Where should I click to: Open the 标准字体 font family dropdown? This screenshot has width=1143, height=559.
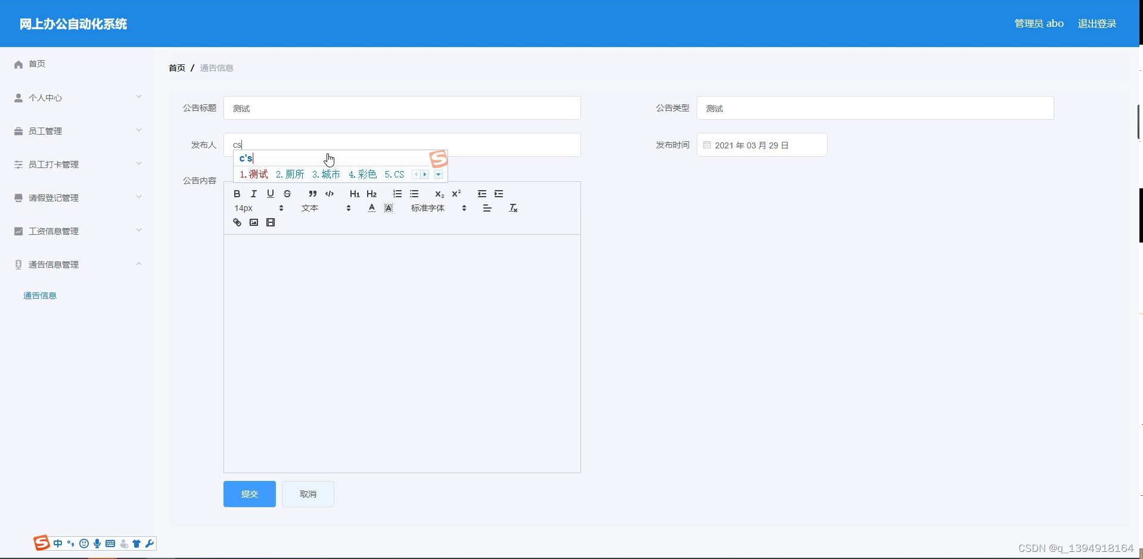click(x=439, y=208)
